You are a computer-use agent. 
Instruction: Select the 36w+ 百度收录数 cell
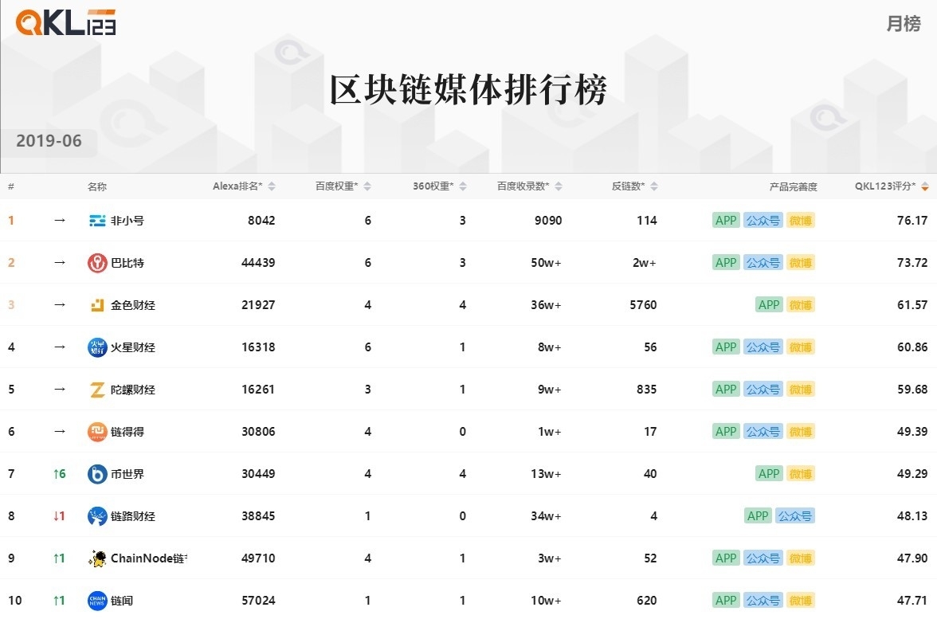click(x=547, y=305)
